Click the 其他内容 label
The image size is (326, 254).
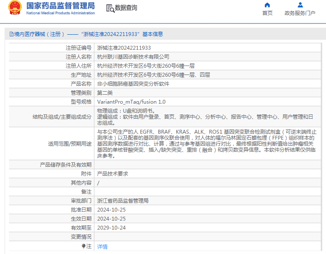point(81,183)
